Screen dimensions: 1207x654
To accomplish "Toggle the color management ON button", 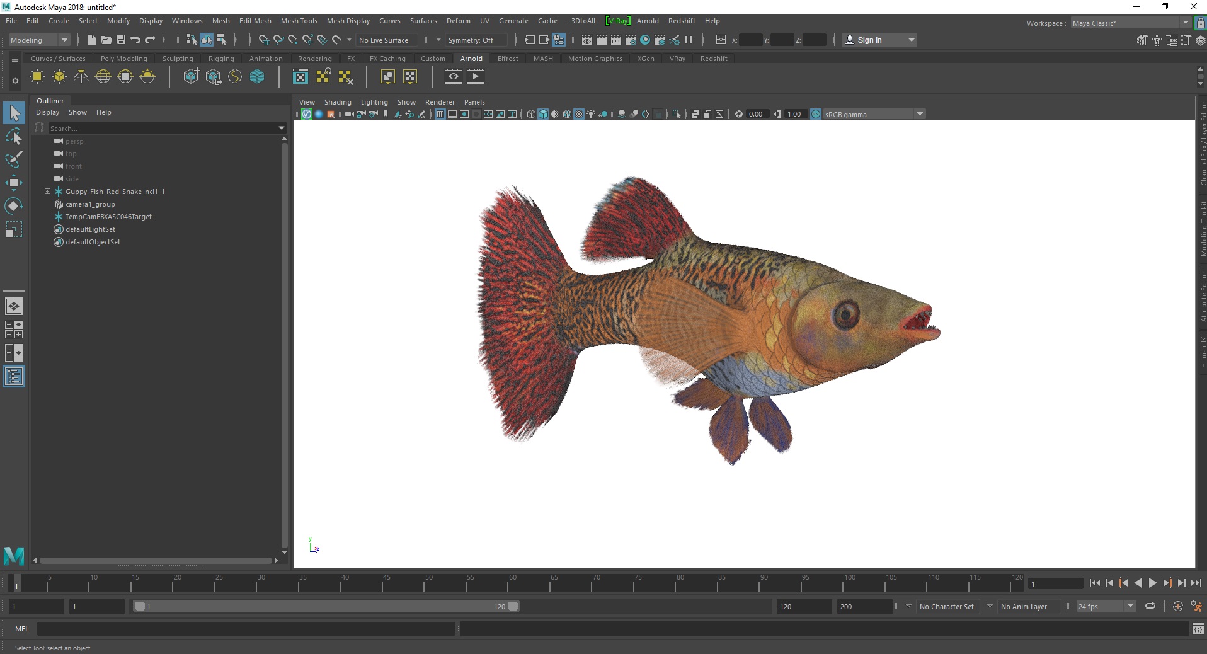I will [x=816, y=114].
